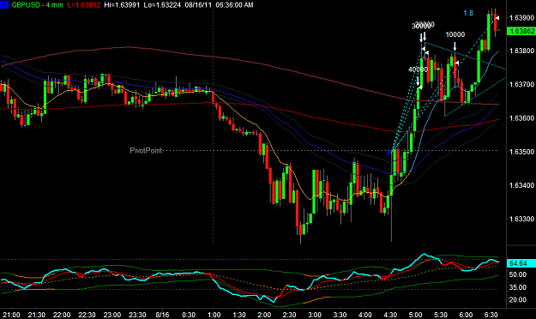Click the blue chart icon beside GBPUSD
Image resolution: width=536 pixels, height=319 pixels.
tap(4, 5)
